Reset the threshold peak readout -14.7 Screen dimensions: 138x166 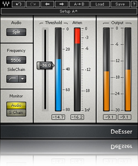click(58, 117)
